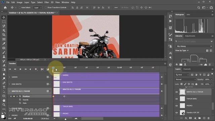215x121 pixels.
Task: Click the transition icon in the timeline
Action: (x=48, y=69)
